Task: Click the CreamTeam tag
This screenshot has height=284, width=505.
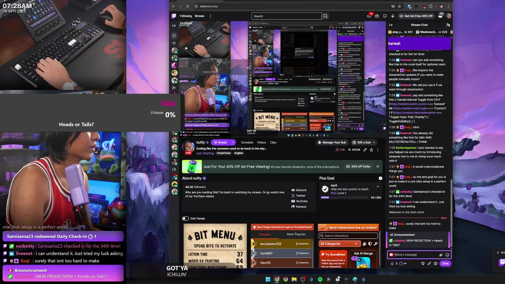Action: (224, 153)
